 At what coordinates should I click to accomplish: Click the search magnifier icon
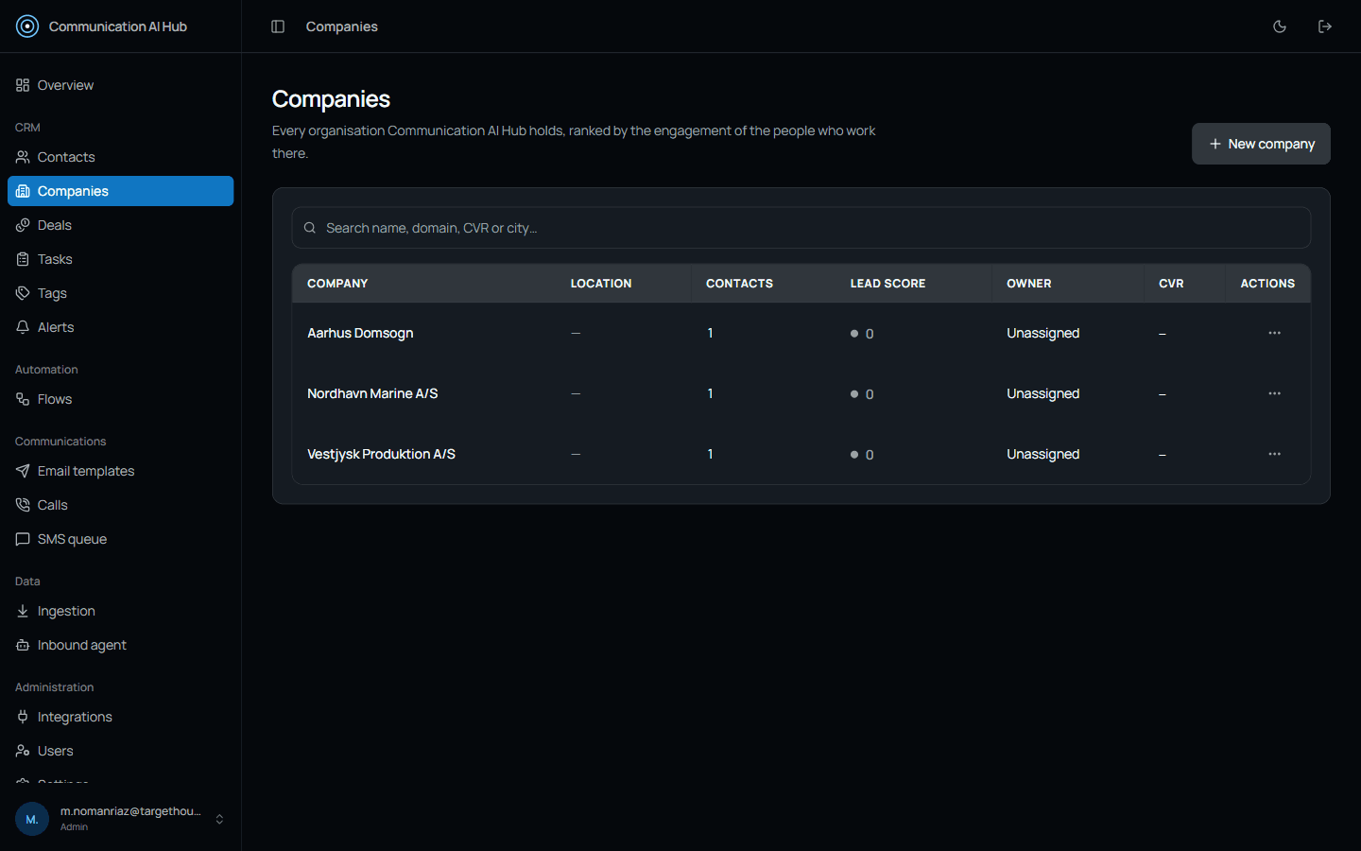309,228
